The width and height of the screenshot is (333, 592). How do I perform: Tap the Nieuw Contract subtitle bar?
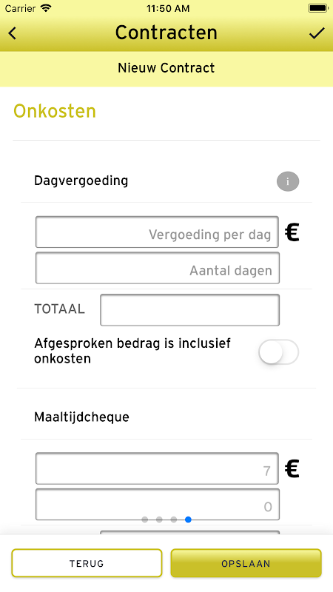point(166,68)
